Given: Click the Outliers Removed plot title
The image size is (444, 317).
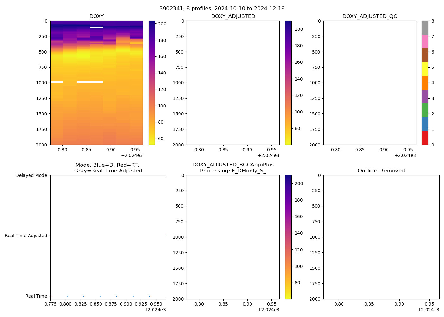Looking at the screenshot, I should coord(381,171).
